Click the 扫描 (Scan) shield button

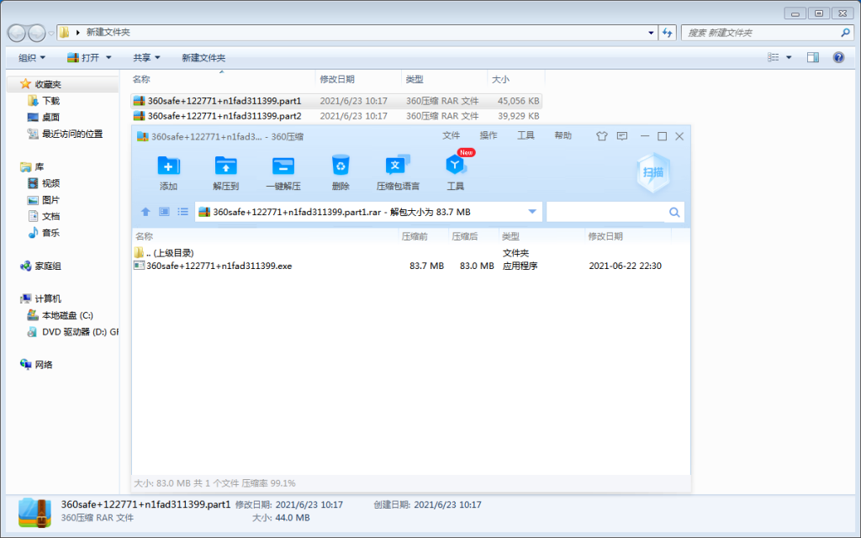[x=652, y=172]
